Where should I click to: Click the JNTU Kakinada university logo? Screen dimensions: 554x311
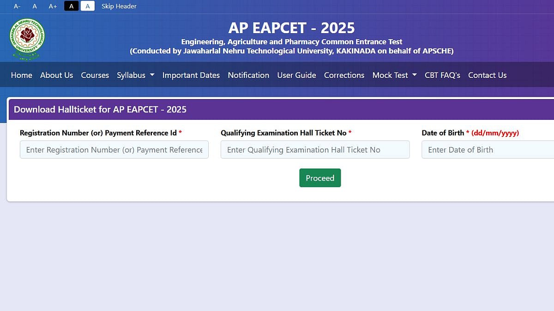pyautogui.click(x=27, y=40)
